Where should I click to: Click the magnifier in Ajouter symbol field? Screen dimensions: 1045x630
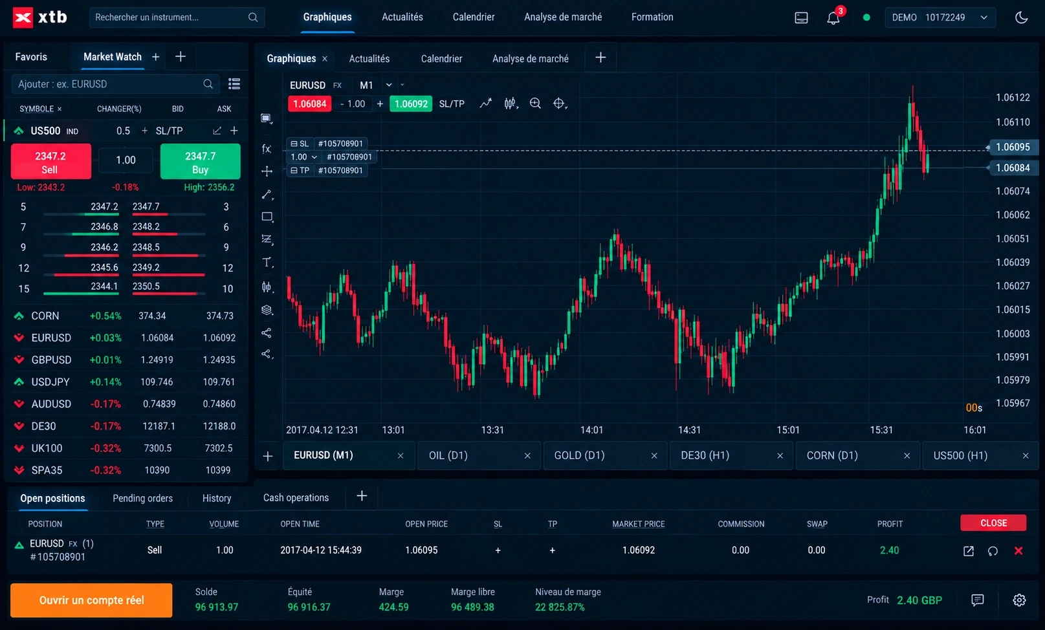click(x=208, y=84)
